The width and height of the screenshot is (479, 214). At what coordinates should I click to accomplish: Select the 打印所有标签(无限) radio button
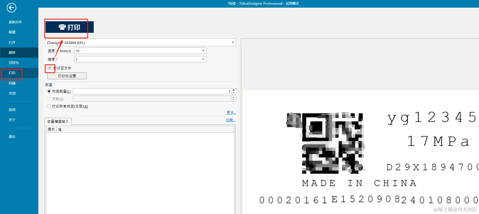pyautogui.click(x=49, y=106)
